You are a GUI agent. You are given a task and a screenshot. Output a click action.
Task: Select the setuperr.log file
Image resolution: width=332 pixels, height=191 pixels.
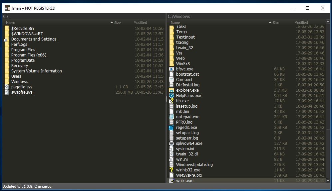(247, 138)
